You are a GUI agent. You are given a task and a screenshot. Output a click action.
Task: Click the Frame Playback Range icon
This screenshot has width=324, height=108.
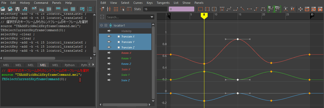point(207,9)
